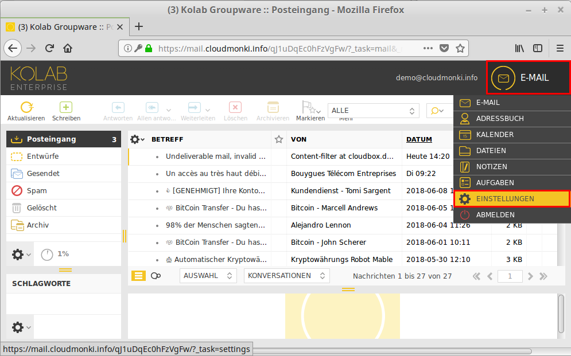This screenshot has width=571, height=356.
Task: Click ABMELDEN to log out
Action: (512, 215)
